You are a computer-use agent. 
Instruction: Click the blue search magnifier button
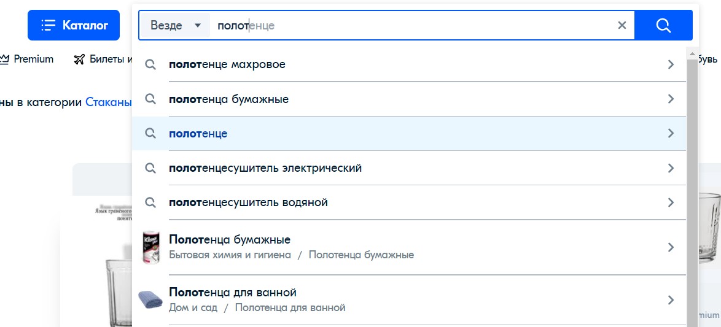663,25
